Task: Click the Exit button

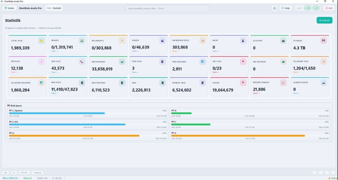Action: click(329, 8)
